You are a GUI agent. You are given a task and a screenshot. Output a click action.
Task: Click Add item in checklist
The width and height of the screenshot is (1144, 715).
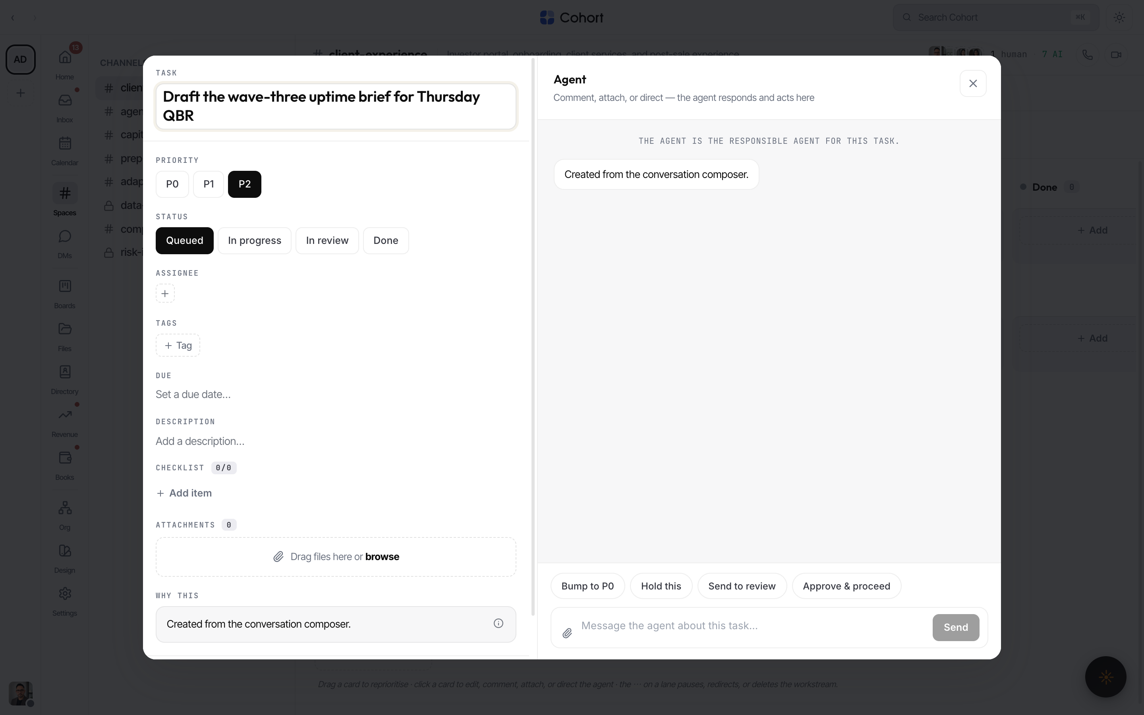click(x=184, y=493)
